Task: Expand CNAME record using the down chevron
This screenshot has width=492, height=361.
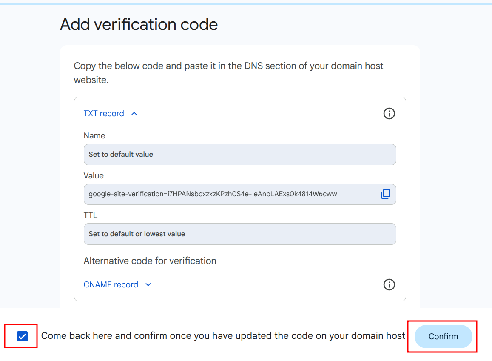Action: (148, 285)
